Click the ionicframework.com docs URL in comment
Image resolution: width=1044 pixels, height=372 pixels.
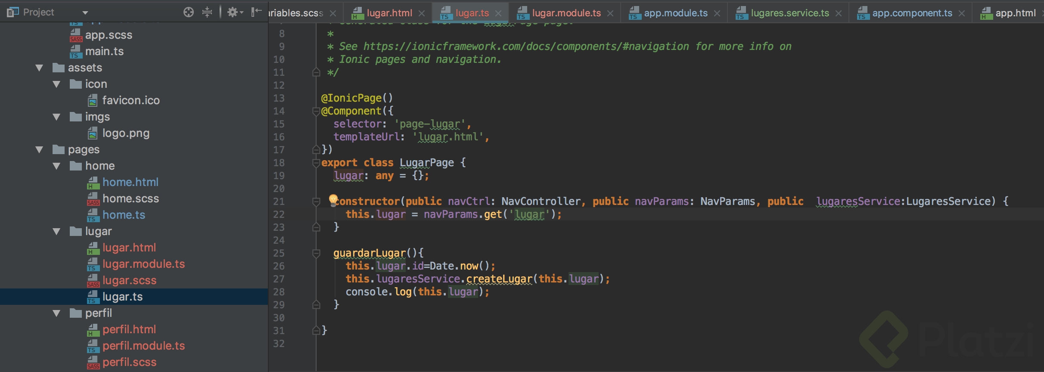(x=526, y=46)
